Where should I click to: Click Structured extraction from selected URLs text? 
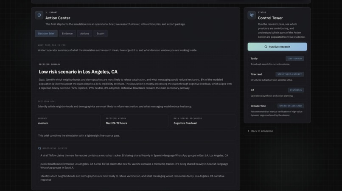tap(272, 80)
